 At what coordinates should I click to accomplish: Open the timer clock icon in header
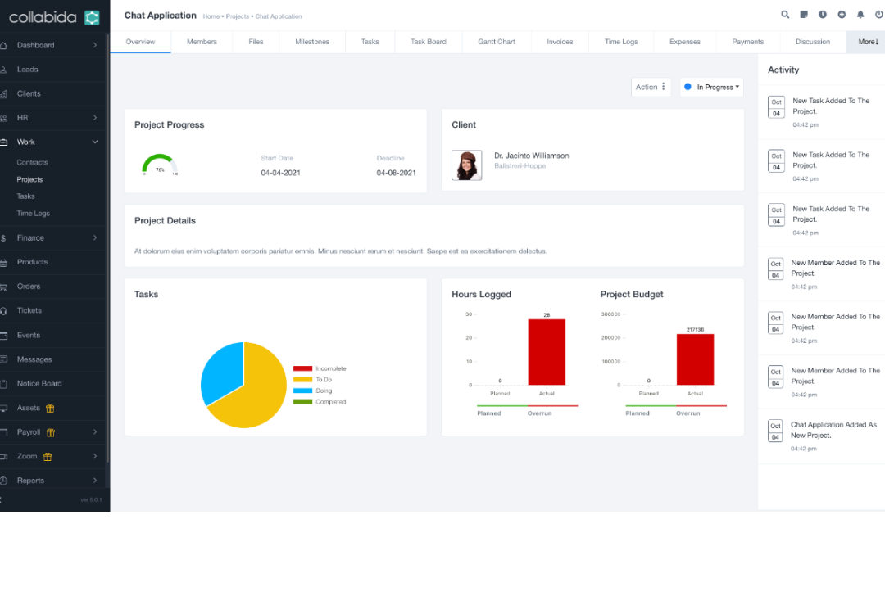click(823, 15)
